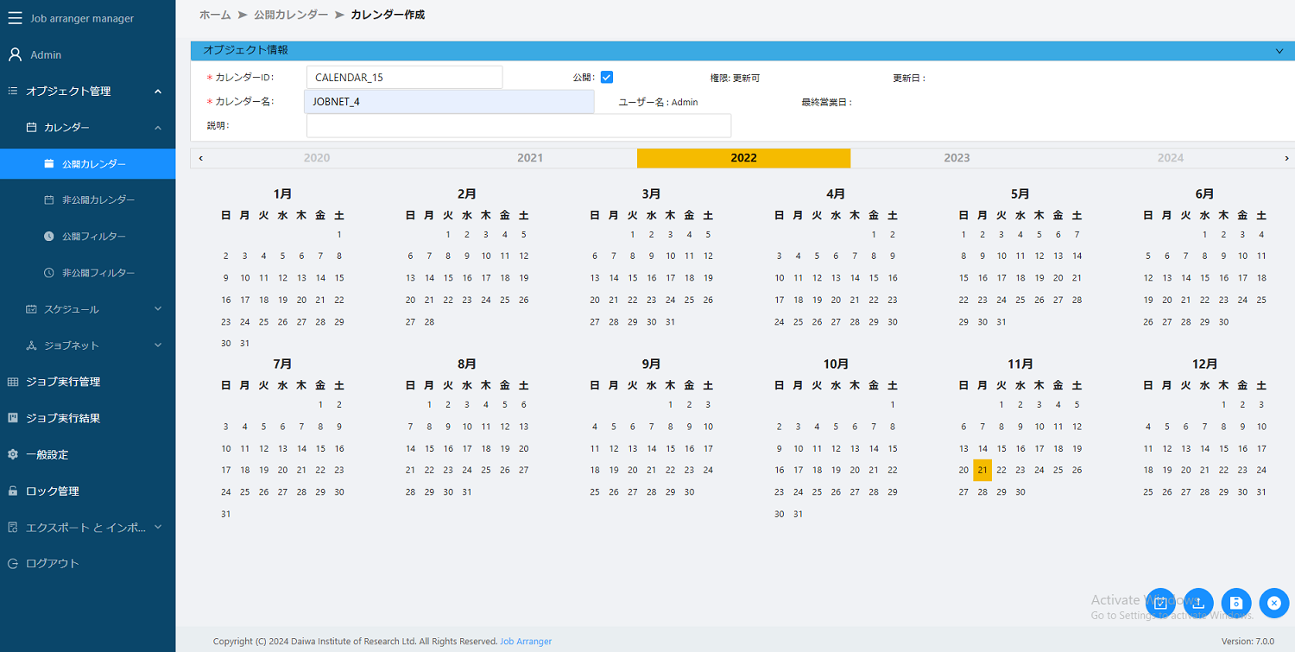Image resolution: width=1295 pixels, height=652 pixels.
Task: Cancel calendar creation with the X circle icon
Action: point(1274,603)
